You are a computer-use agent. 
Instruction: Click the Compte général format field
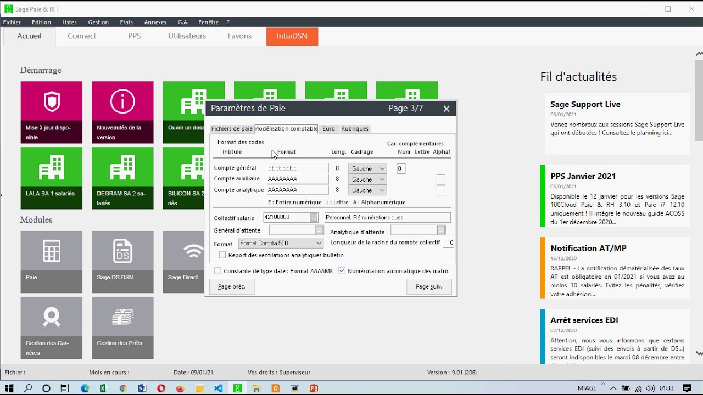pyautogui.click(x=298, y=168)
